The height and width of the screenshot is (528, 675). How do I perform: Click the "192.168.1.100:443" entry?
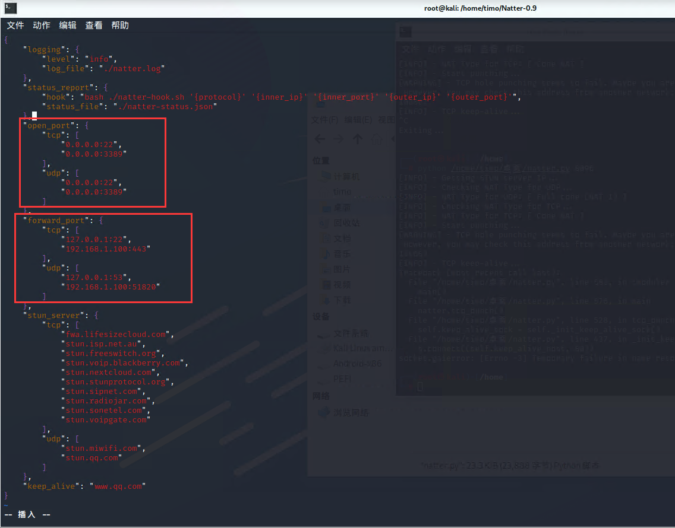point(106,249)
